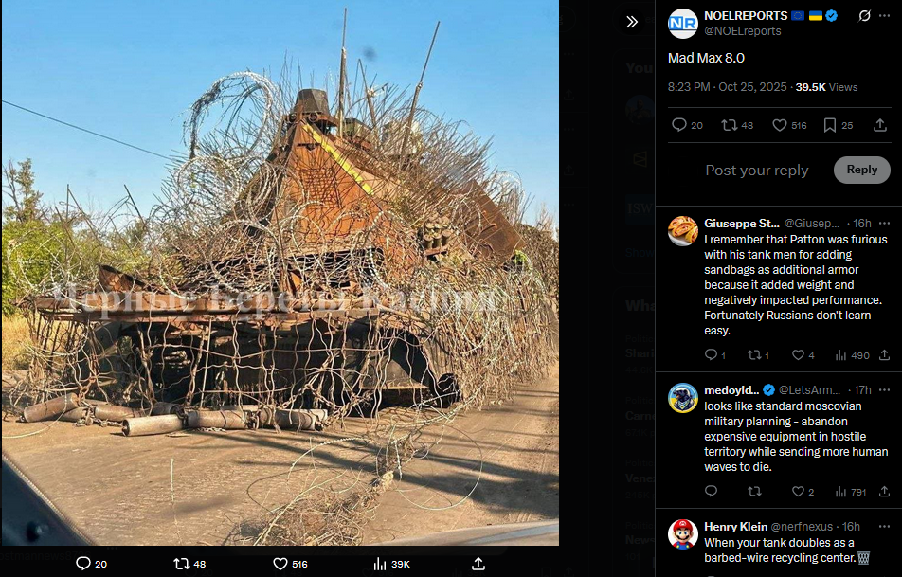902x577 pixels.
Task: Open Henry Klein's profile name link
Action: (x=736, y=527)
